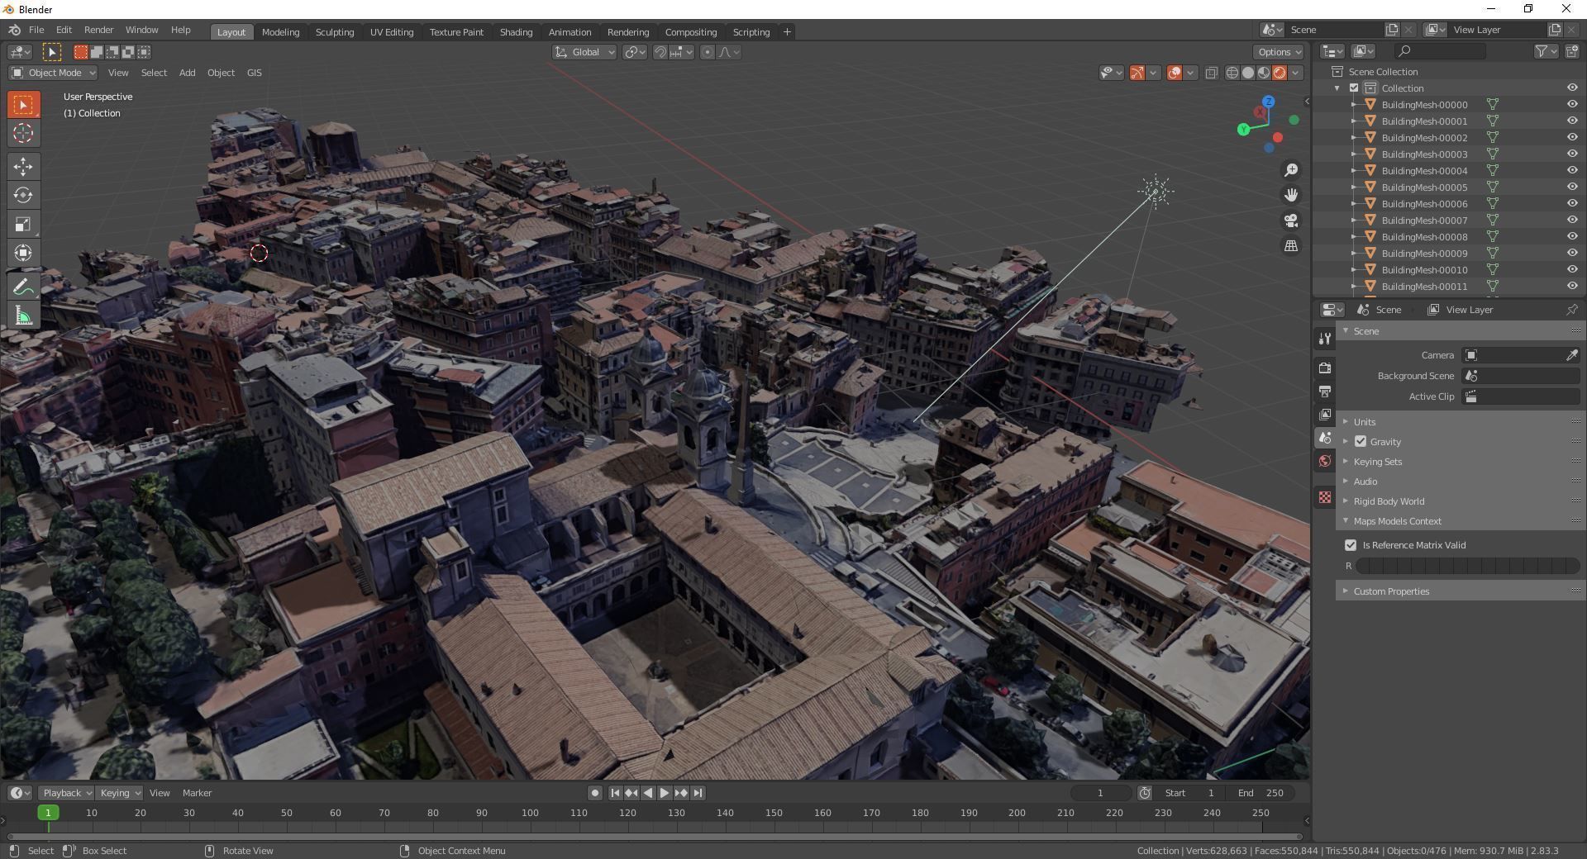Hide BuildingMesh-00000 with its eye icon
Viewport: 1587px width, 859px height.
[1572, 105]
